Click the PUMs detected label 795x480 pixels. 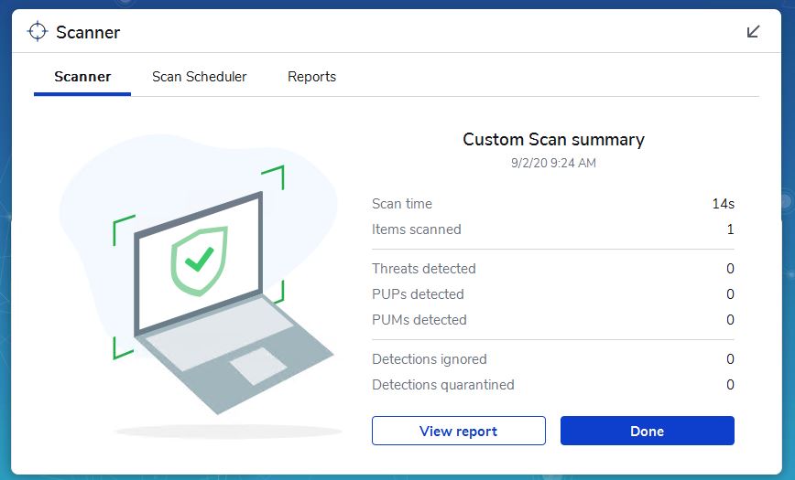(419, 320)
